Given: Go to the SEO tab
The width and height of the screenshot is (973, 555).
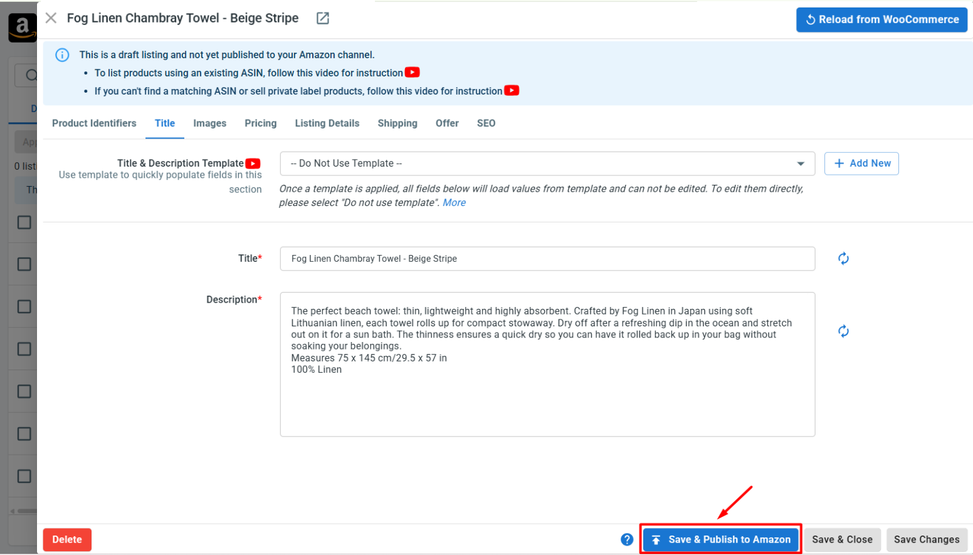Looking at the screenshot, I should pos(486,123).
